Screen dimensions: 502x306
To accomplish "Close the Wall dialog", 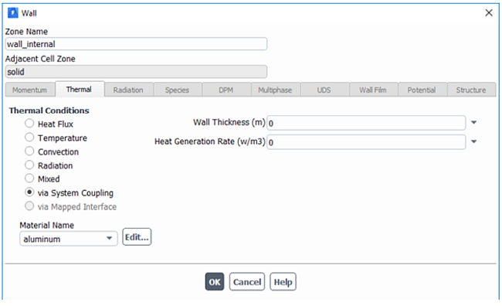I will 489,13.
